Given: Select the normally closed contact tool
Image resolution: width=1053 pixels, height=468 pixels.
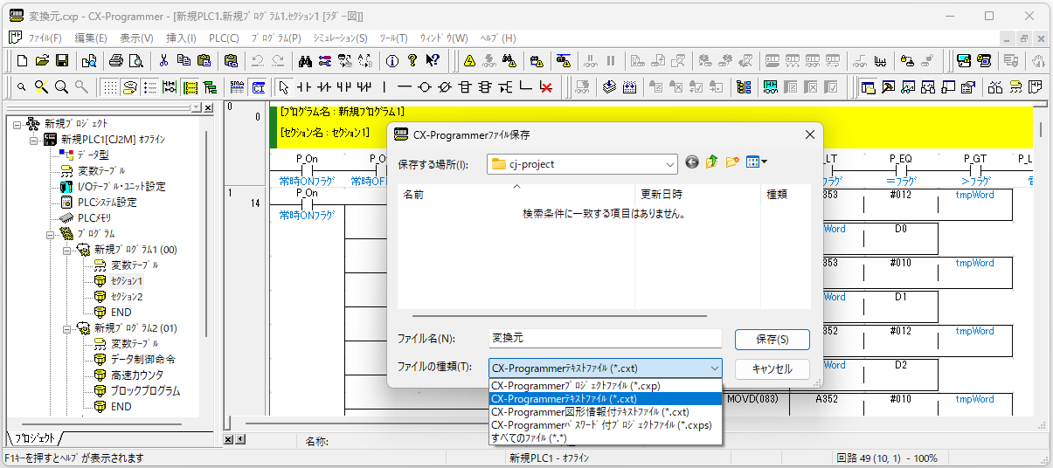Looking at the screenshot, I should [x=324, y=86].
